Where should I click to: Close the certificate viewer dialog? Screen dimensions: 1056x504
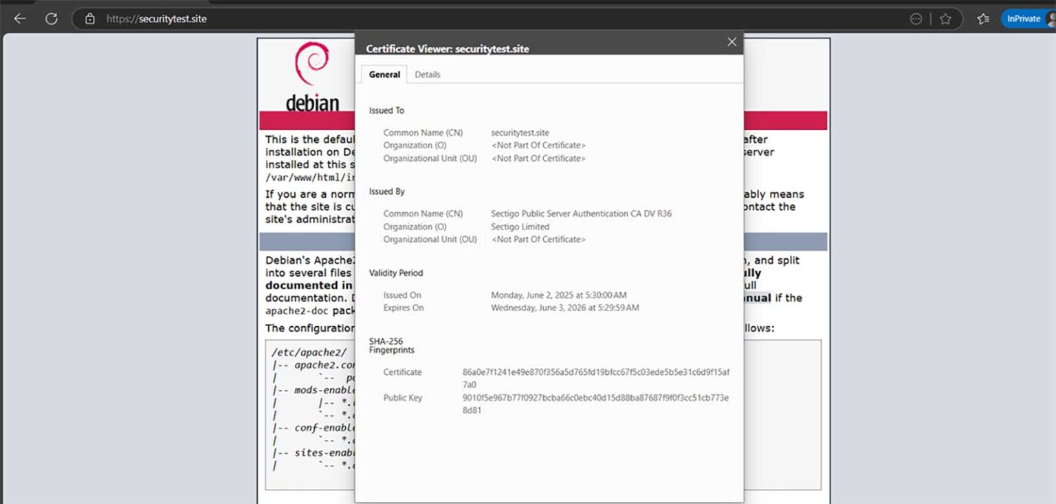pyautogui.click(x=731, y=42)
